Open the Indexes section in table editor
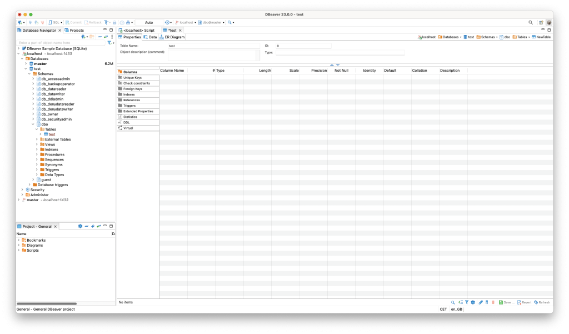This screenshot has height=334, width=569. coord(138,94)
